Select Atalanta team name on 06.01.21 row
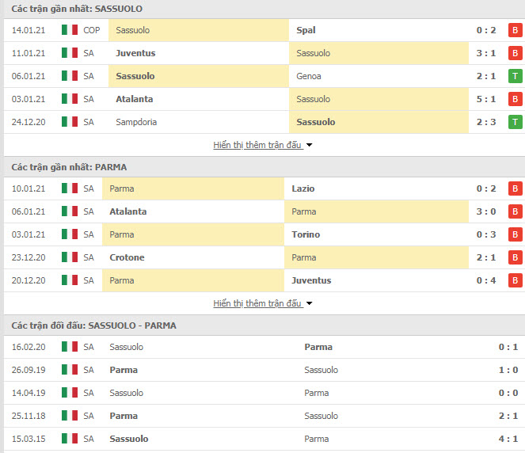Viewport: 525px width, 453px height. (x=128, y=211)
